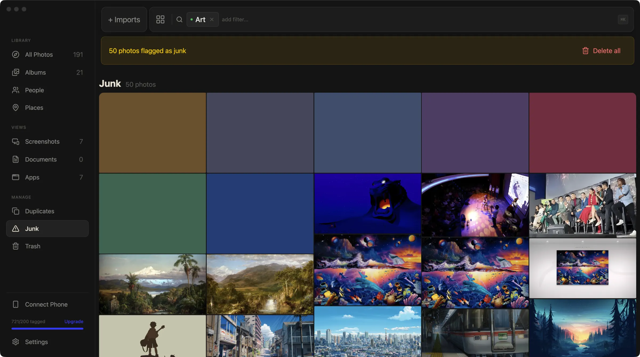
Task: Select the brown placeholder thumbnail
Action: click(x=153, y=133)
